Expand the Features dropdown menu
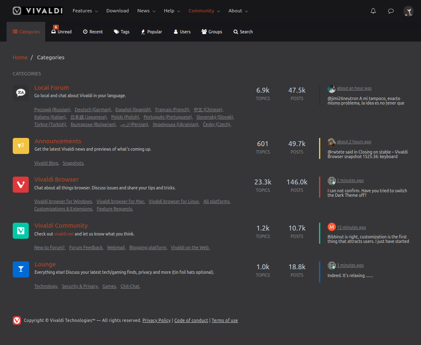Image resolution: width=421 pixels, height=345 pixels. click(x=85, y=11)
